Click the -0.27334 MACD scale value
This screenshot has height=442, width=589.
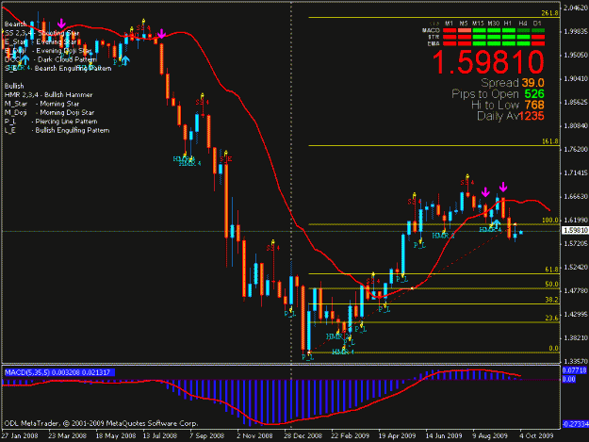[x=575, y=424]
